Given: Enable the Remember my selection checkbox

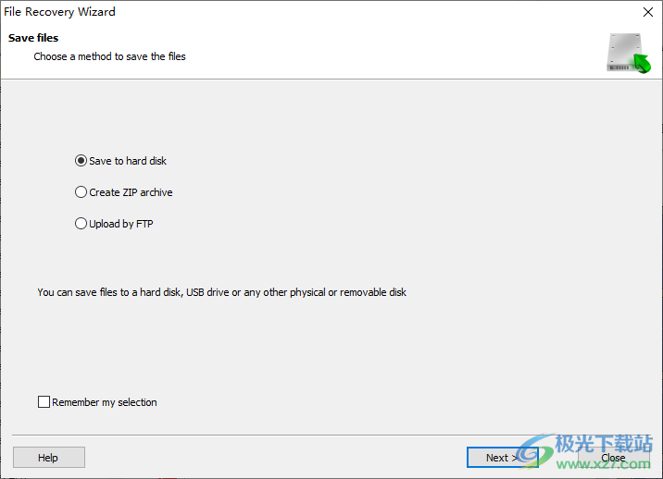Looking at the screenshot, I should [44, 402].
